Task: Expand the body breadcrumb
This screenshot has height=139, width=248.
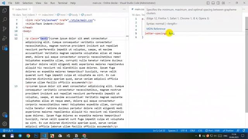Action: coord(73,15)
